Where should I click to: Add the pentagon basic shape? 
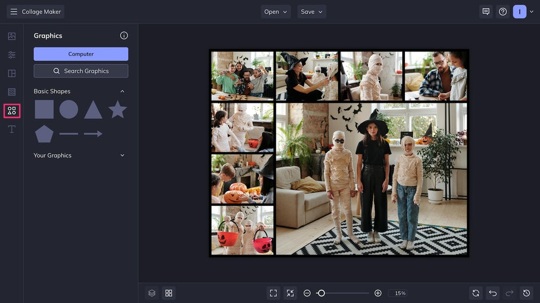coord(44,134)
